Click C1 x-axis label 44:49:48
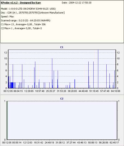The width and height of the screenshot is (124, 146). pos(83,91)
